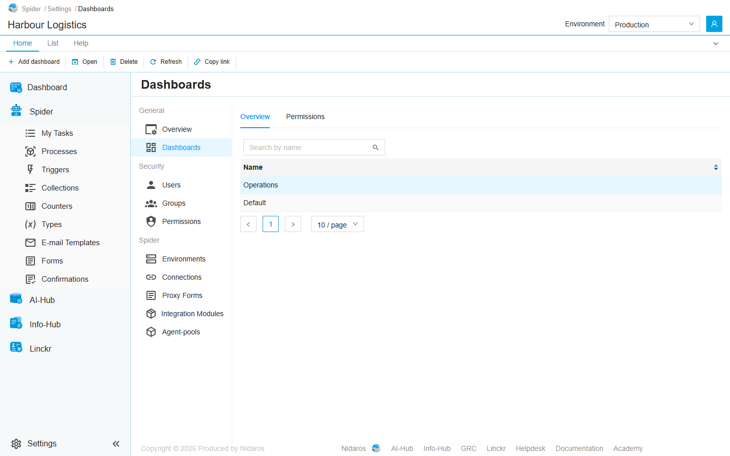Open the AI-Hub footer link
The width and height of the screenshot is (730, 456).
click(402, 448)
